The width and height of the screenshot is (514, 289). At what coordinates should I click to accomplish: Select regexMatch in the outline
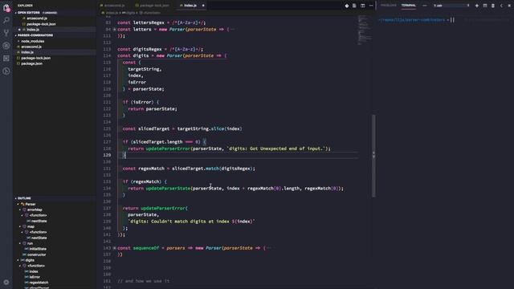point(39,283)
